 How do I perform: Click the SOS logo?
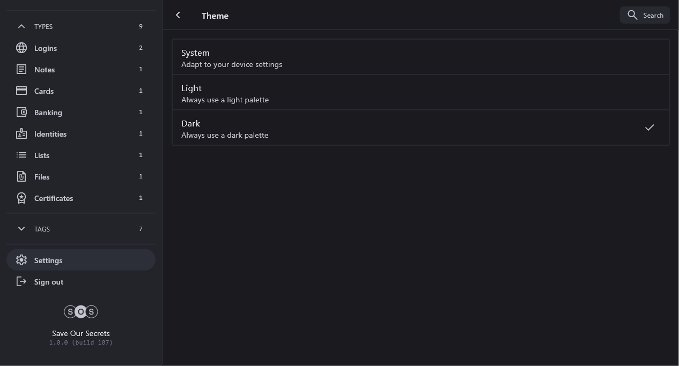tap(81, 312)
